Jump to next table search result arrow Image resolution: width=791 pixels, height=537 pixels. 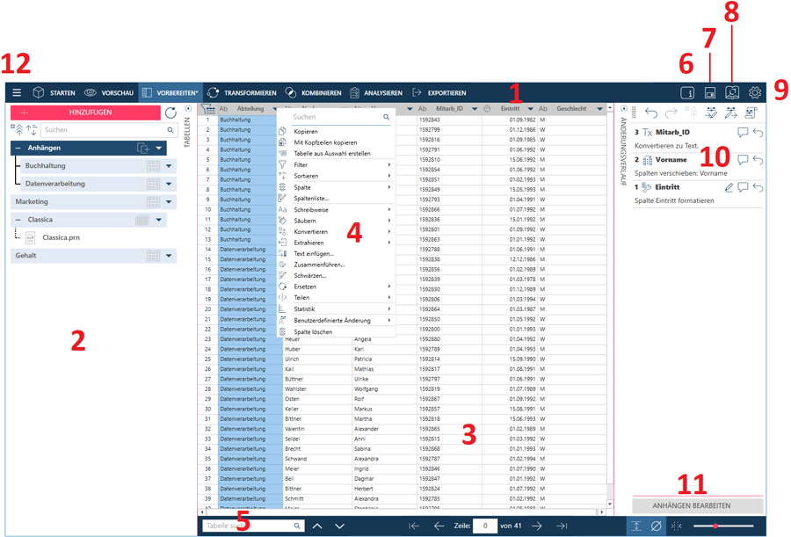[339, 526]
